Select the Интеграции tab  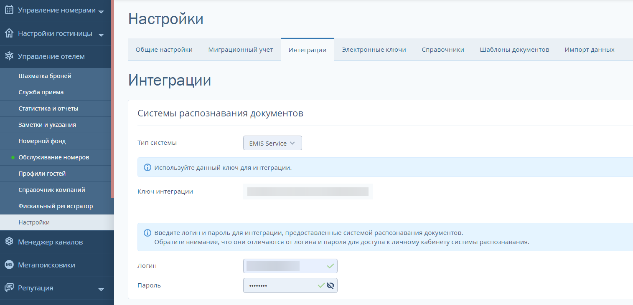[308, 50]
